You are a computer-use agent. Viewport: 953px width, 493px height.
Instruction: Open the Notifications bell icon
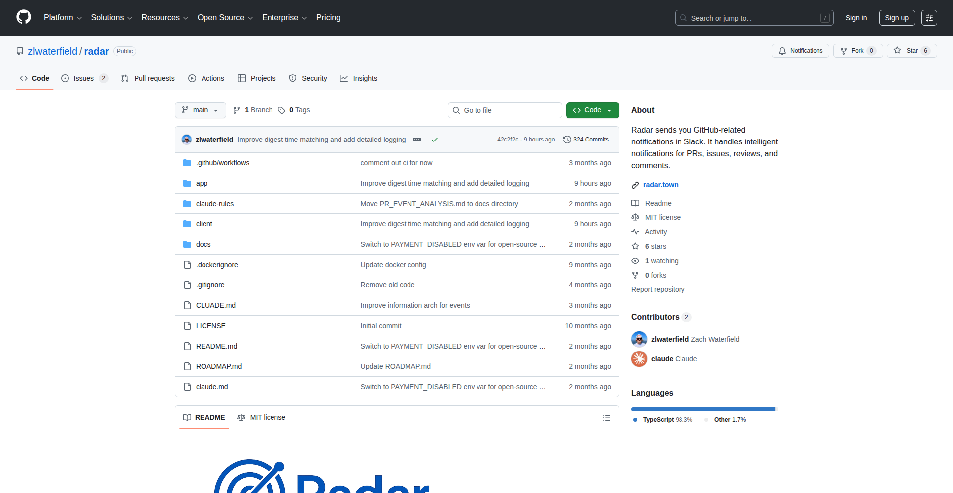[782, 51]
